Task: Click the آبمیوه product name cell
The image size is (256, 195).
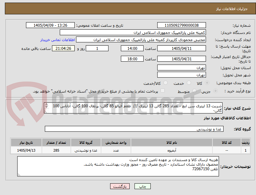Action: [x=172, y=150]
